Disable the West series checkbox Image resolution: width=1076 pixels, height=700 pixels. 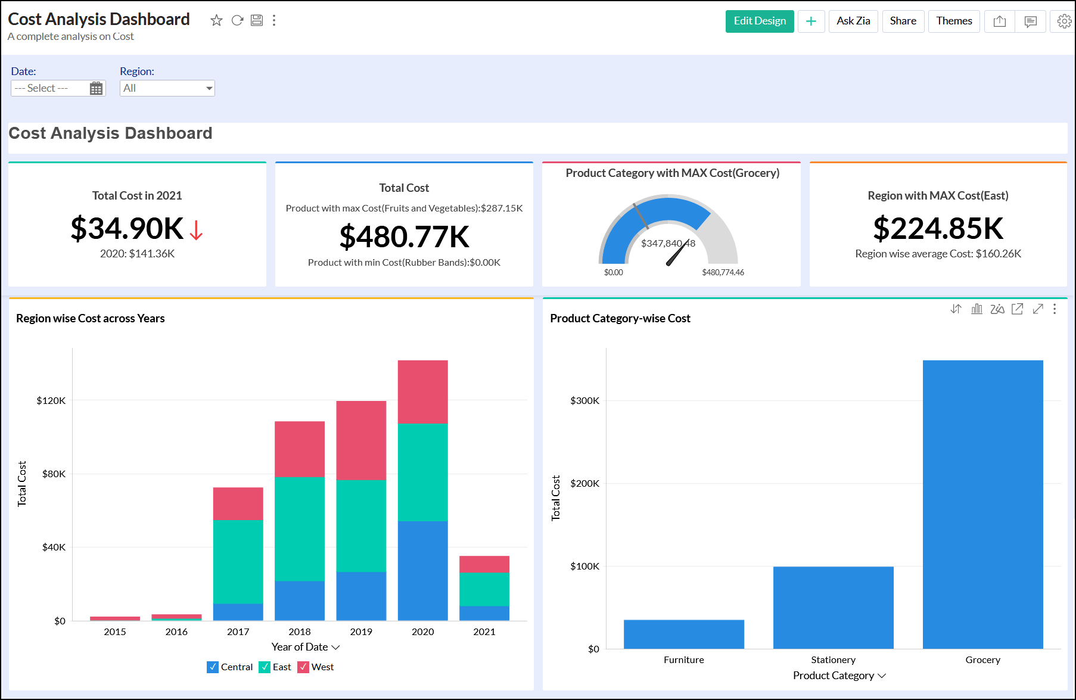coord(304,667)
